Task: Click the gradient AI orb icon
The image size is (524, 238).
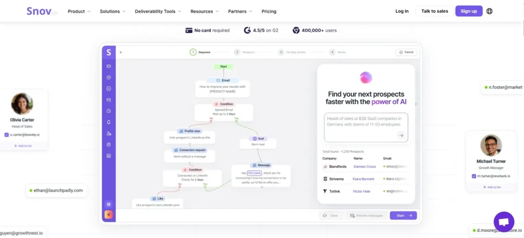Action: pos(366,78)
